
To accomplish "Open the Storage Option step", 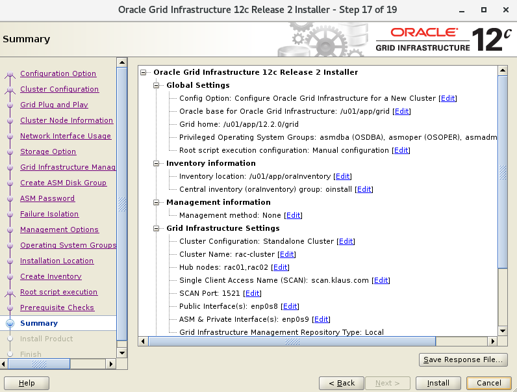I will point(47,151).
